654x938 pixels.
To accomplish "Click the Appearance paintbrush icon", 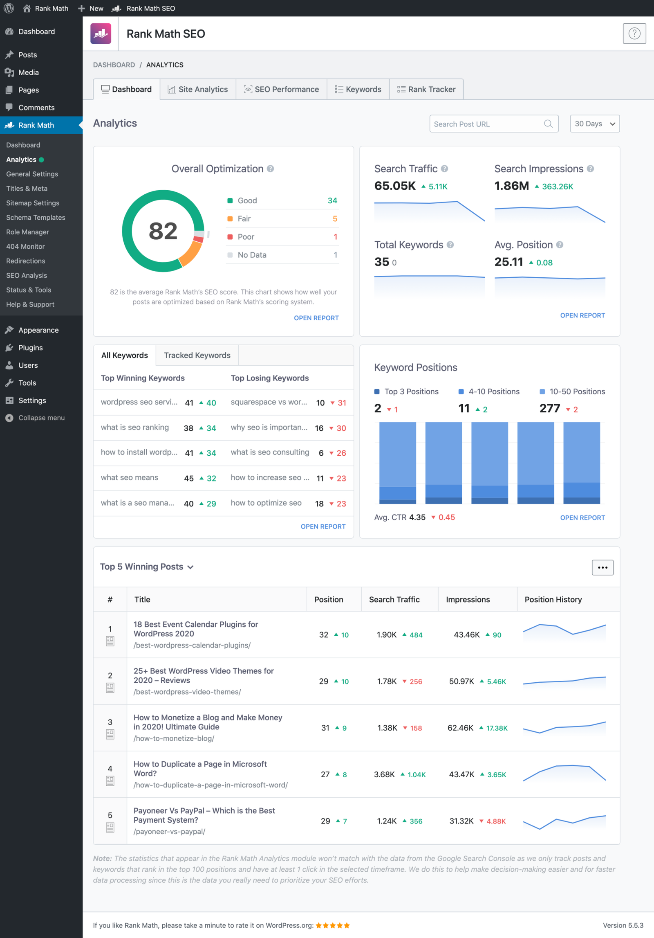I will coord(9,330).
